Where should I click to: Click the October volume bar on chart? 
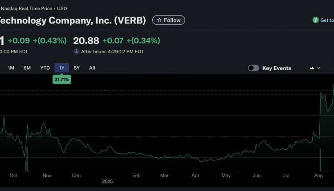point(26,160)
